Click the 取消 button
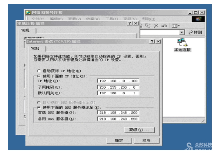 coord(146,140)
